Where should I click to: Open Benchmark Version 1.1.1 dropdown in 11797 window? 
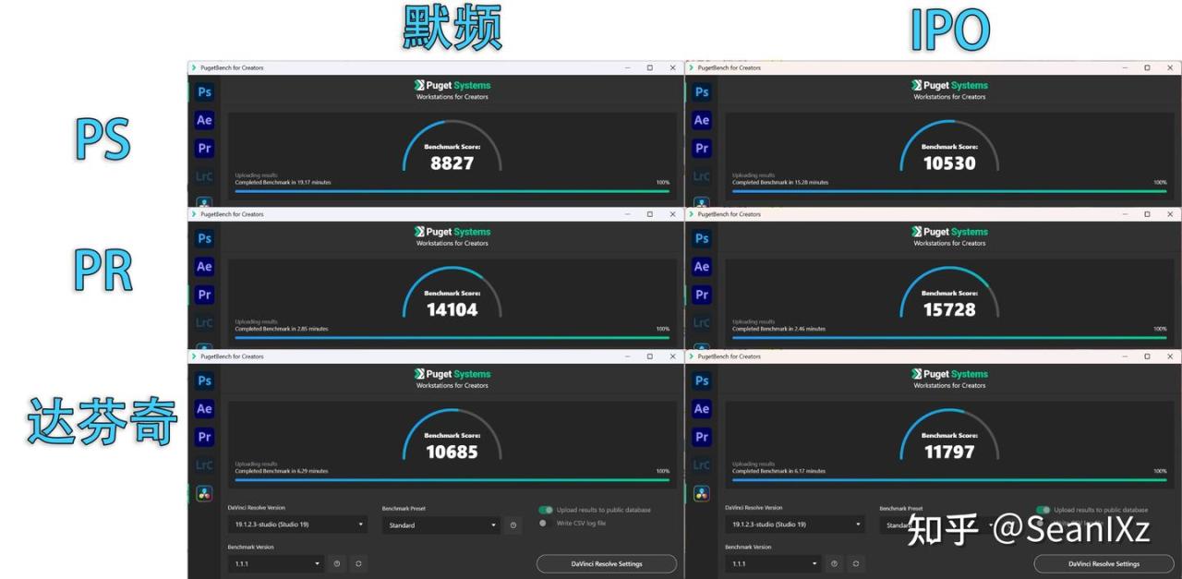point(774,563)
